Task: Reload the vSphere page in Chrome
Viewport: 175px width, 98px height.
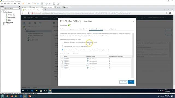Action: (29, 13)
